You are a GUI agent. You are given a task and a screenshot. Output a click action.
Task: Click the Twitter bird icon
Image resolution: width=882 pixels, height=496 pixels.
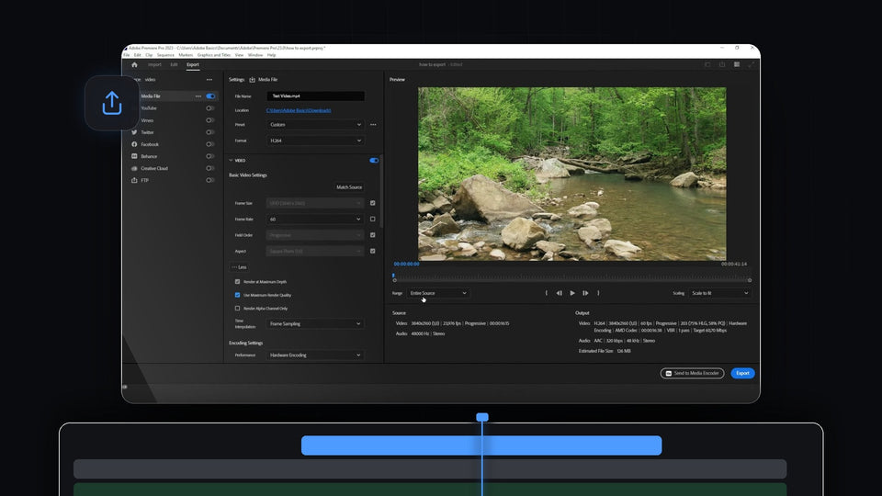(x=134, y=132)
